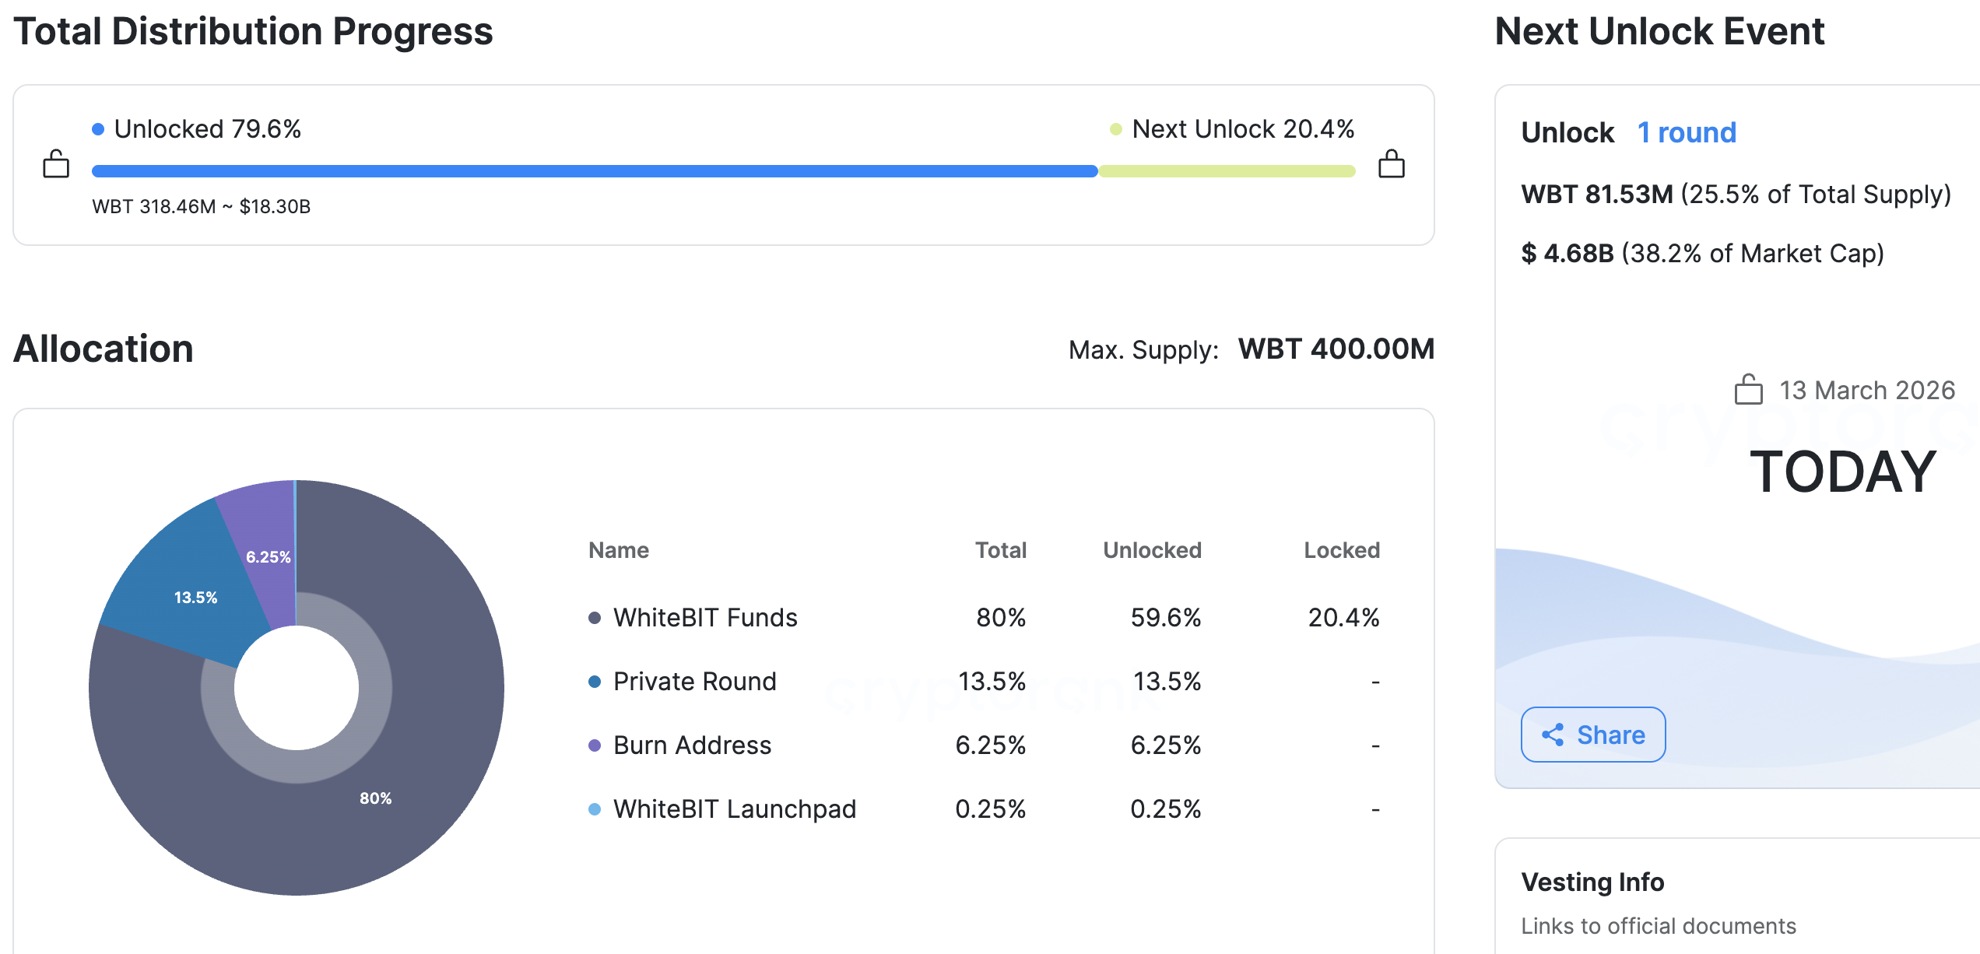Click the Total column header
Image resolution: width=1980 pixels, height=954 pixels.
click(1000, 550)
